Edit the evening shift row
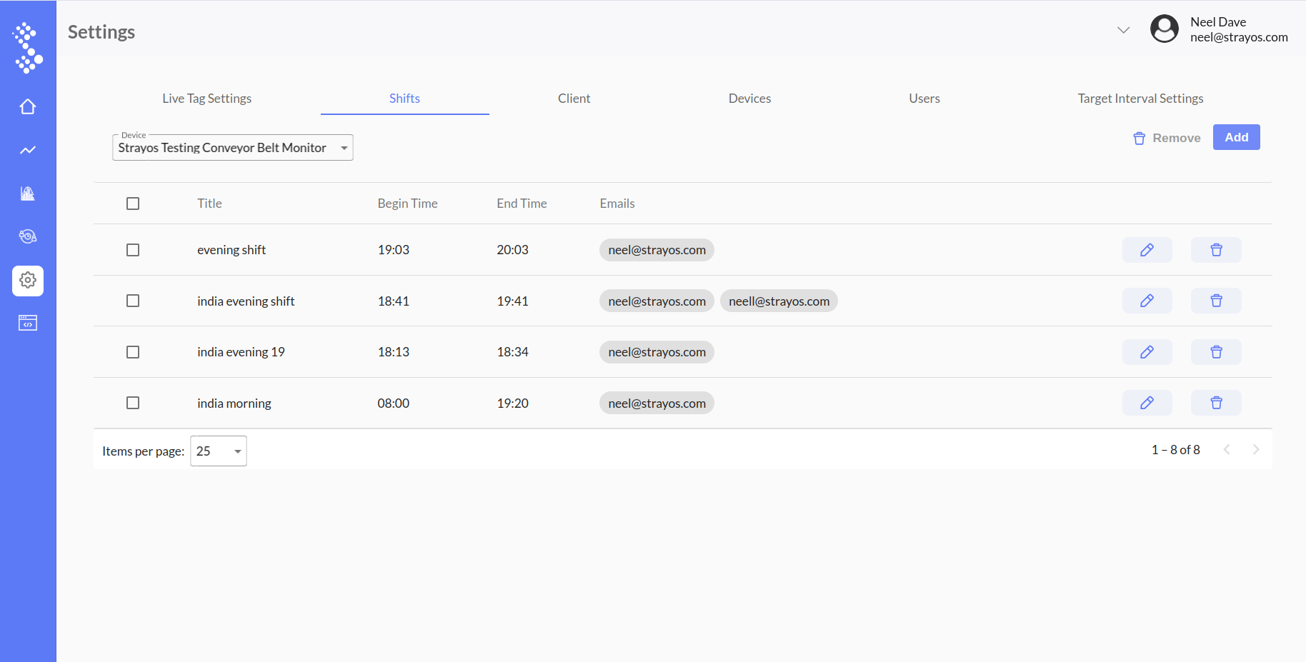Screen dimensions: 1306x662 coord(1147,250)
